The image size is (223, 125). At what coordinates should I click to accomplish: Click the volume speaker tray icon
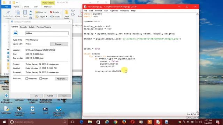point(201,122)
